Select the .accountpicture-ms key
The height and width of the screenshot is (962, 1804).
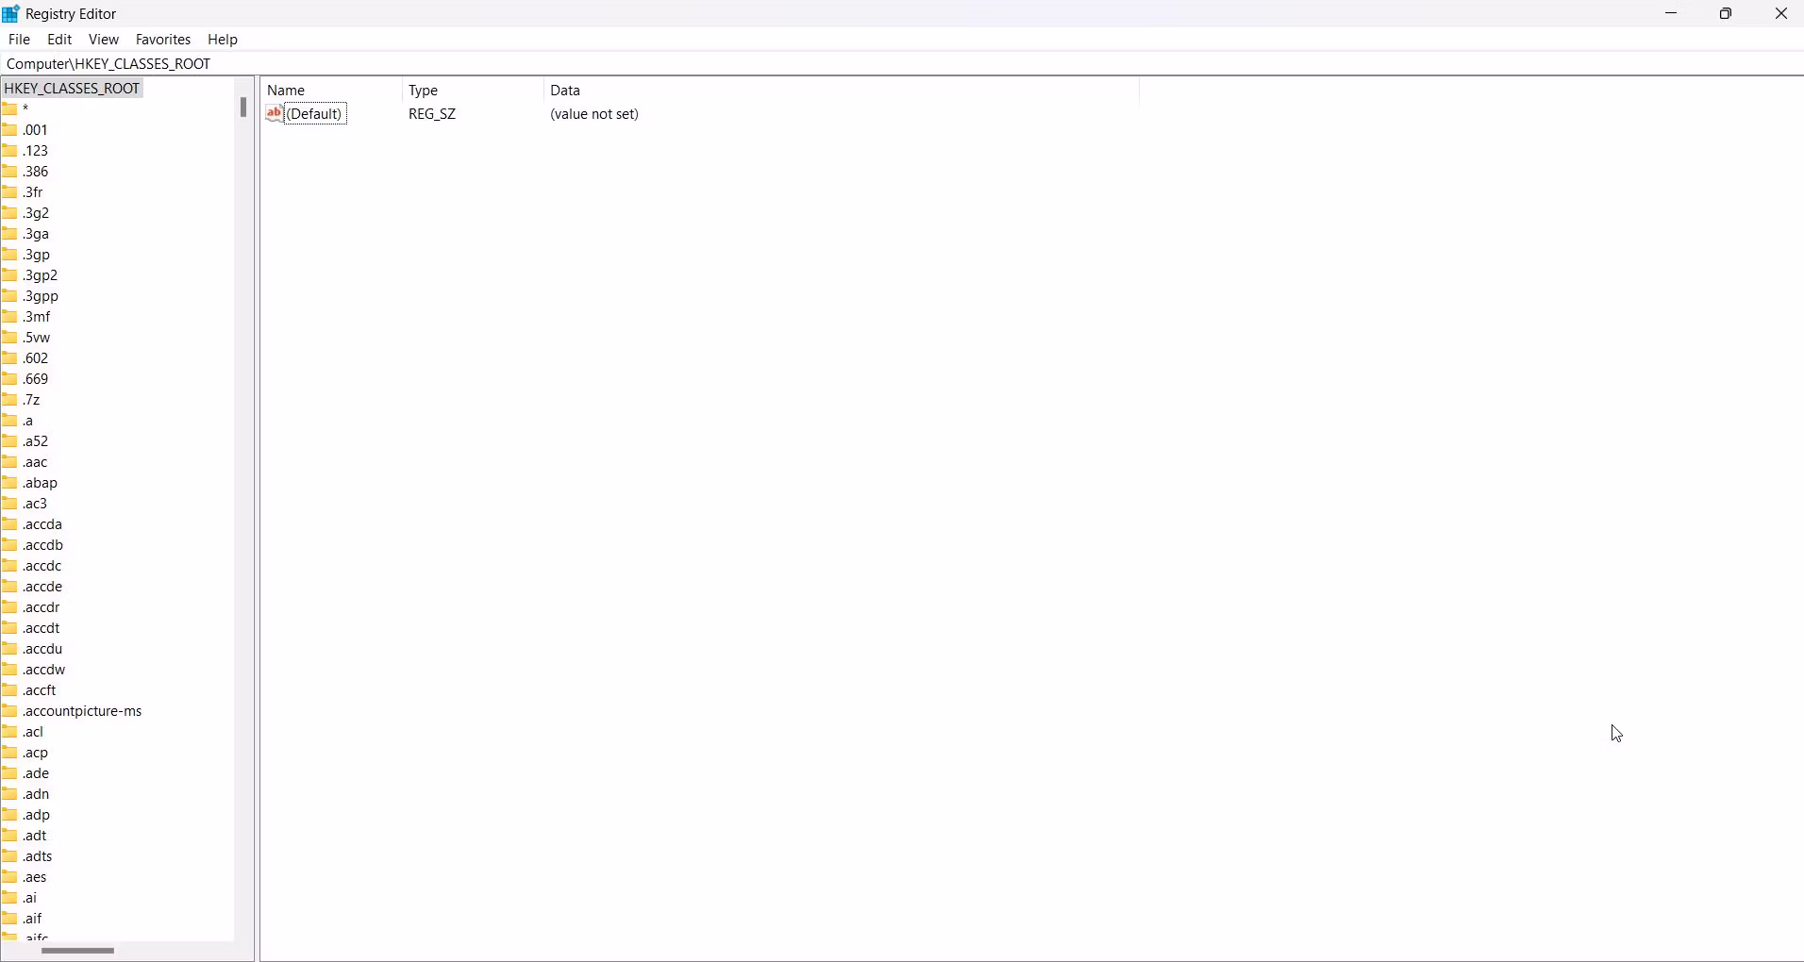click(83, 711)
